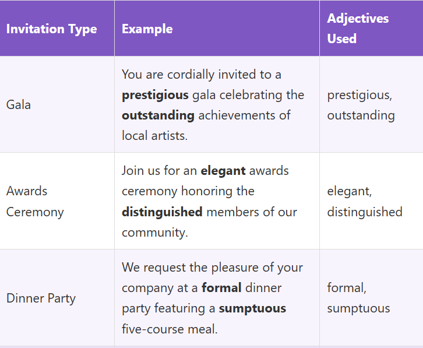
Task: Click the bold word distinguished
Action: click(x=162, y=212)
